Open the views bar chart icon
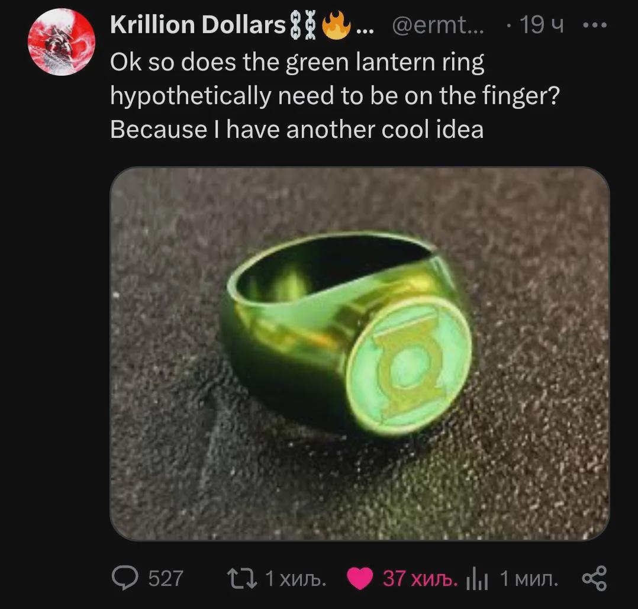638x609 pixels. [477, 579]
